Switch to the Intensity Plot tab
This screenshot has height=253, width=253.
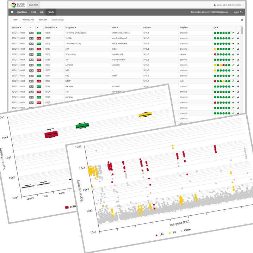(28, 20)
